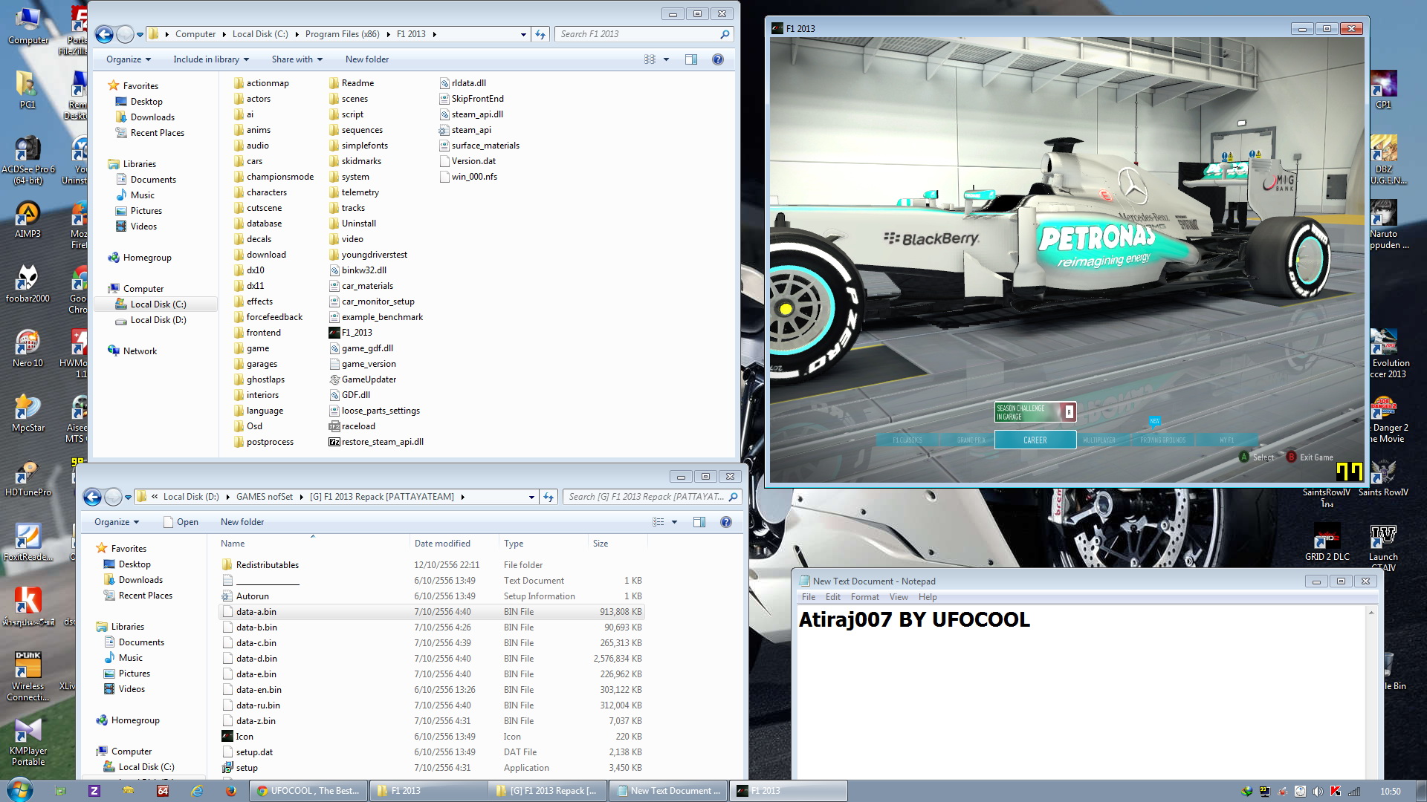Screen dimensions: 1427x802
Task: Open the Share with dropdown menu
Action: click(x=297, y=59)
